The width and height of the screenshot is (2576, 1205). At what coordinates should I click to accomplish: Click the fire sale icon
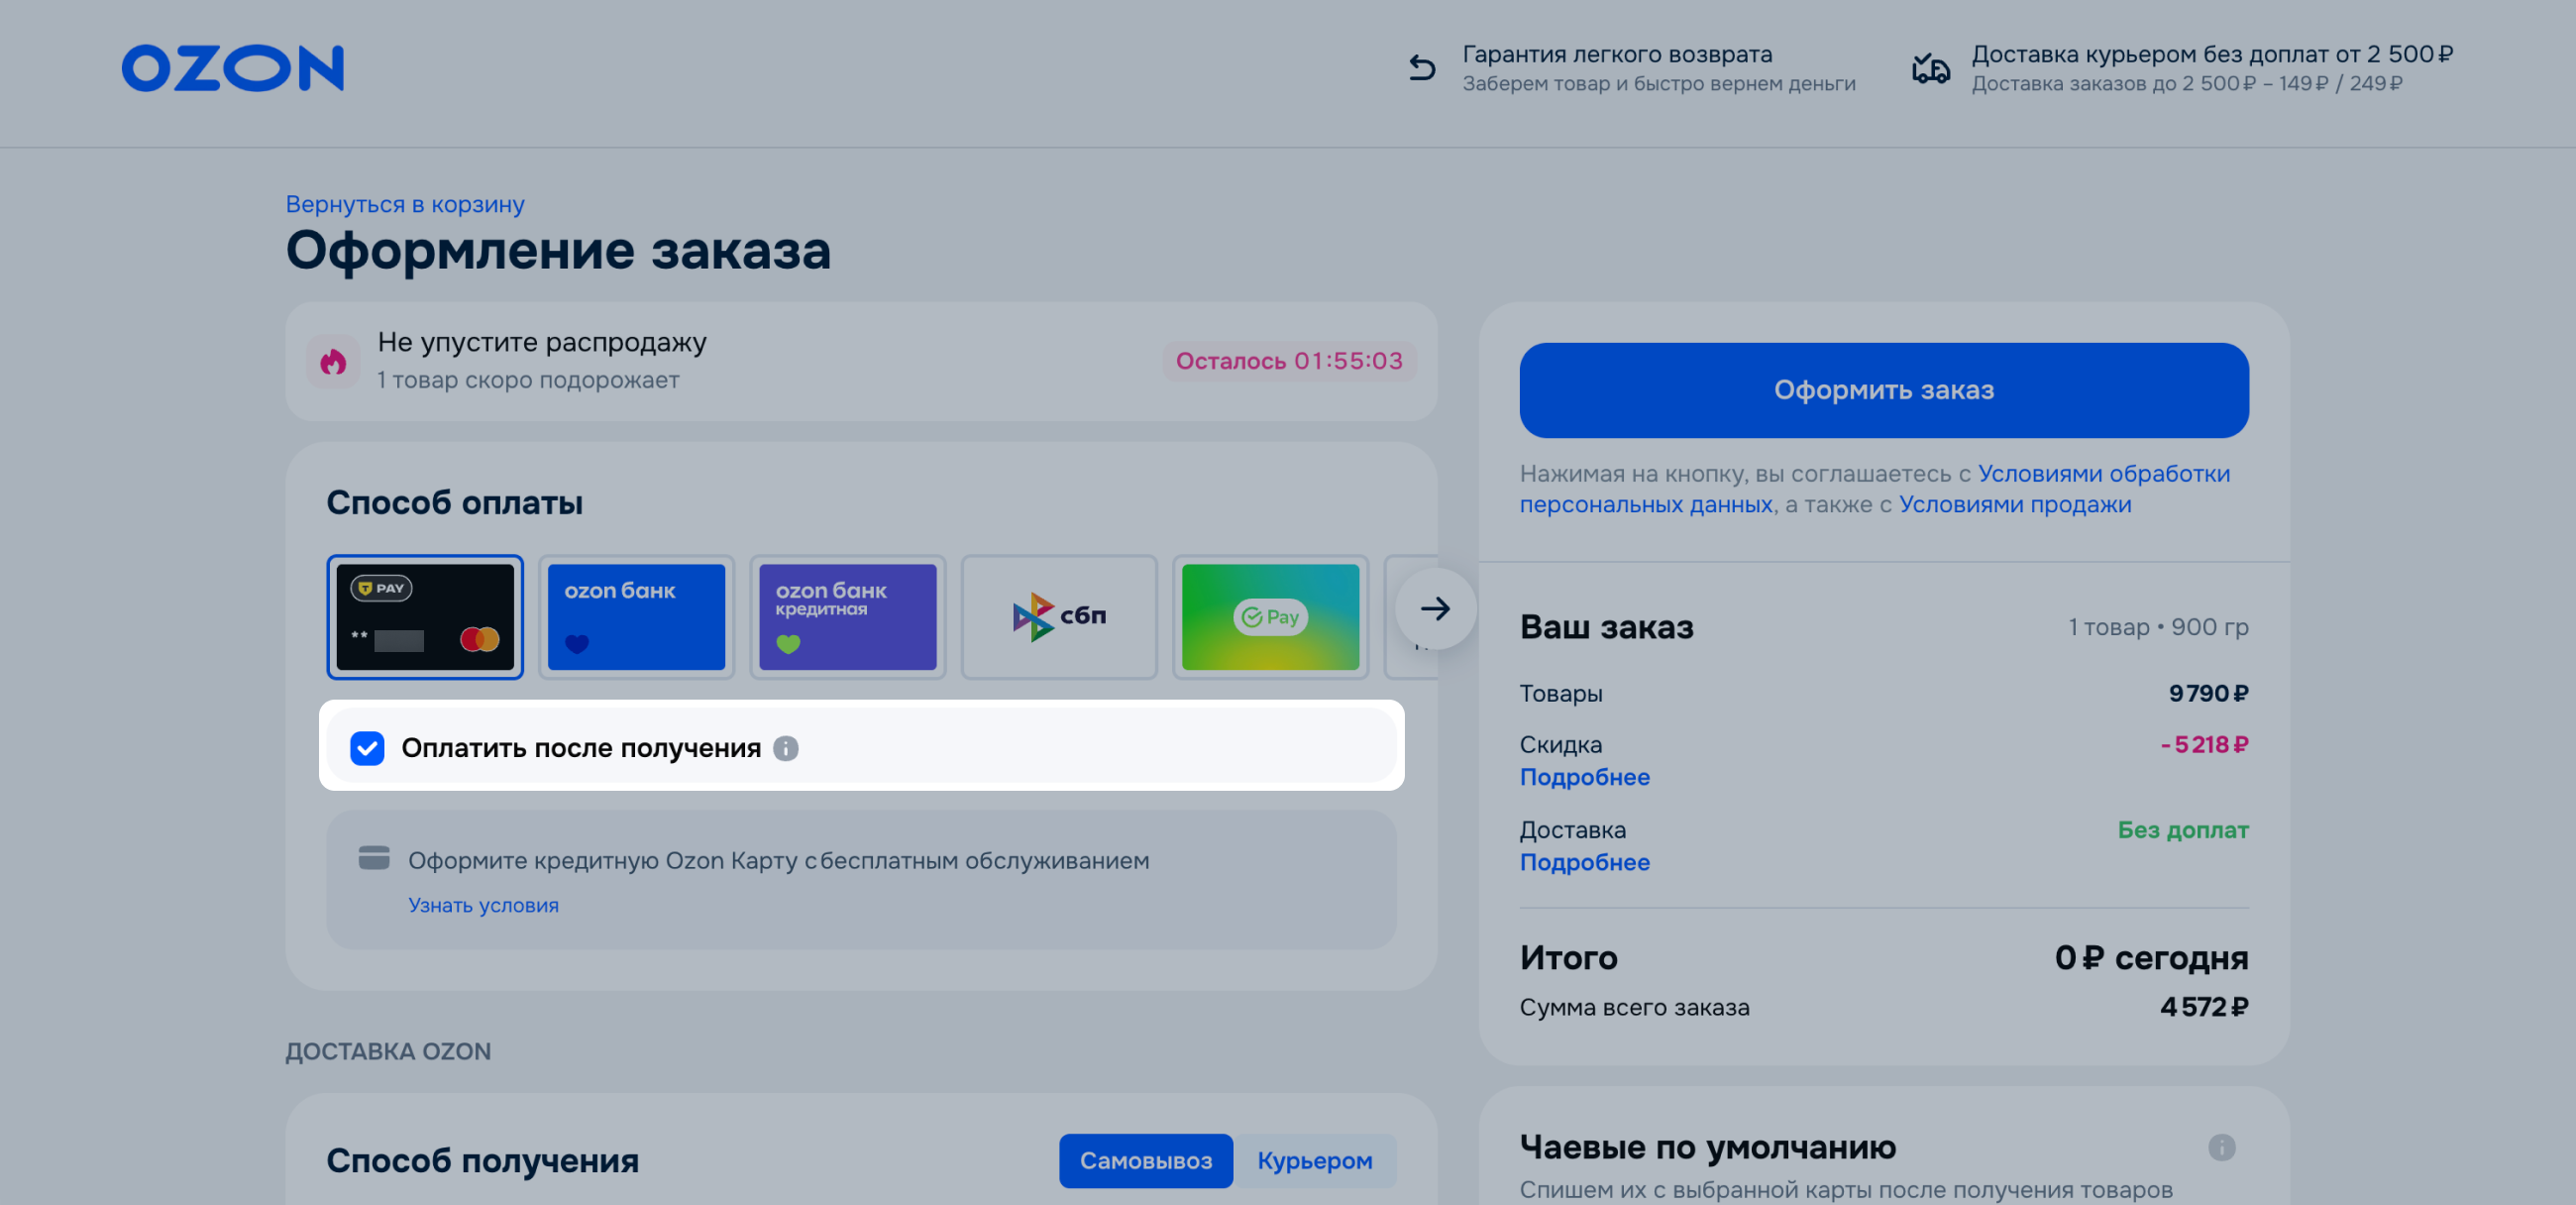click(333, 361)
